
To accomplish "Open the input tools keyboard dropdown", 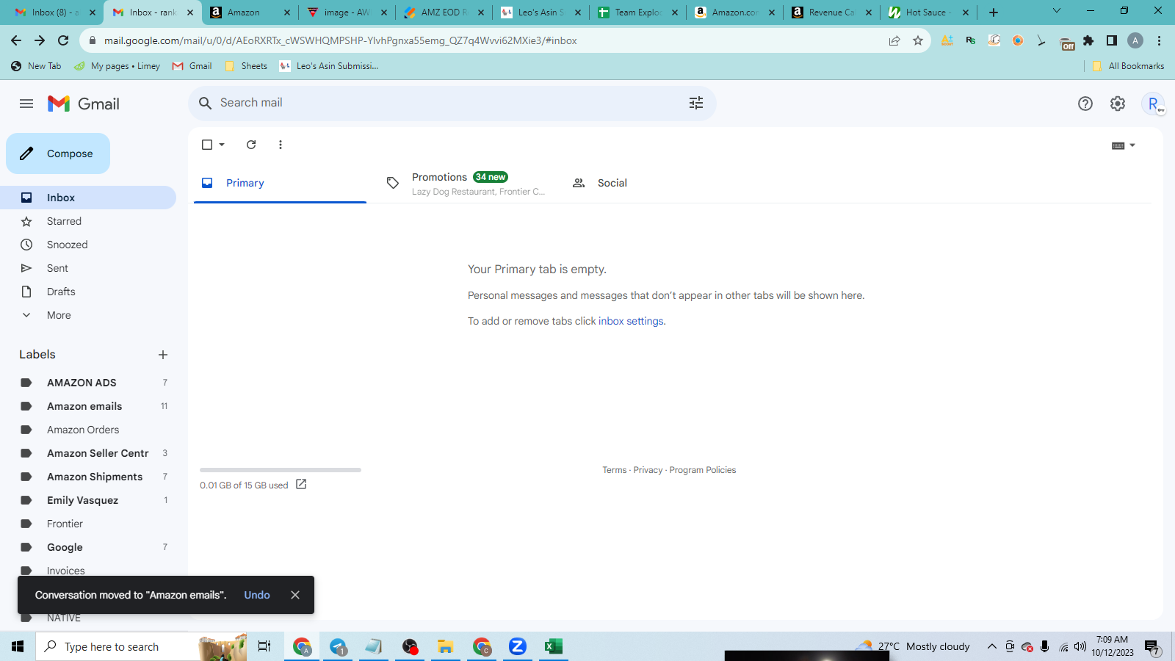I will click(x=1124, y=145).
